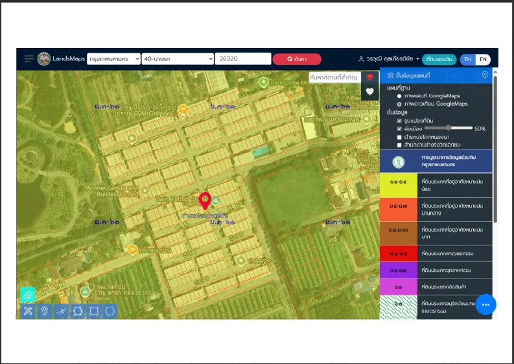Click the 1599/292 place marker
514x364 pixels.
click(x=241, y=261)
